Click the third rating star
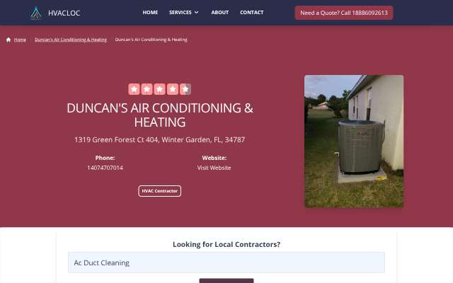This screenshot has width=453, height=283. [159, 89]
